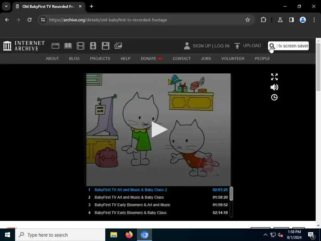Open the Audio speaker icon
The height and width of the screenshot is (241, 321).
[93, 46]
